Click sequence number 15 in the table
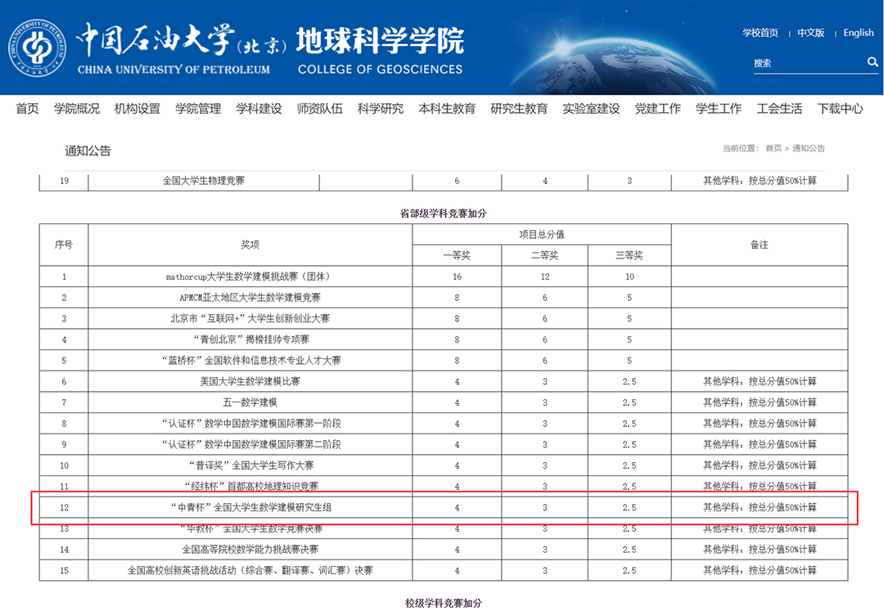The height and width of the screenshot is (611, 884). tap(64, 570)
